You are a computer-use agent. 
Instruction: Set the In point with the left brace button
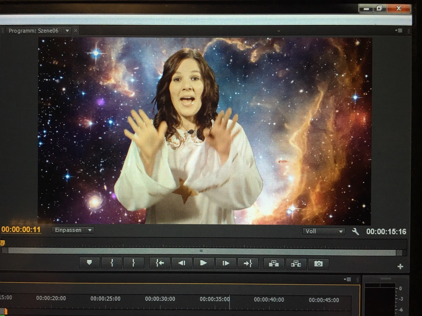[112, 263]
